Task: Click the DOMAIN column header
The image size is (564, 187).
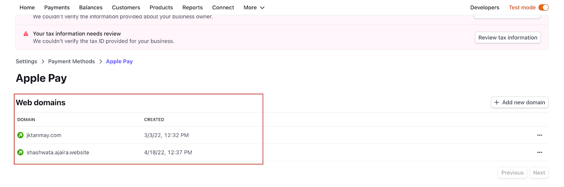Action: 26,120
